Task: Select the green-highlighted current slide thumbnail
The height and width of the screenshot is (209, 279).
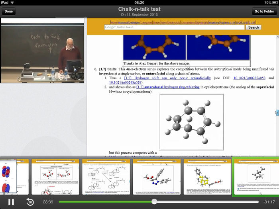Action: pyautogui.click(x=256, y=177)
